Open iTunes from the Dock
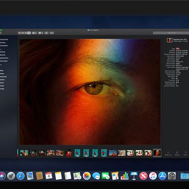Image resolution: width=189 pixels, height=189 pixels. 153,176
